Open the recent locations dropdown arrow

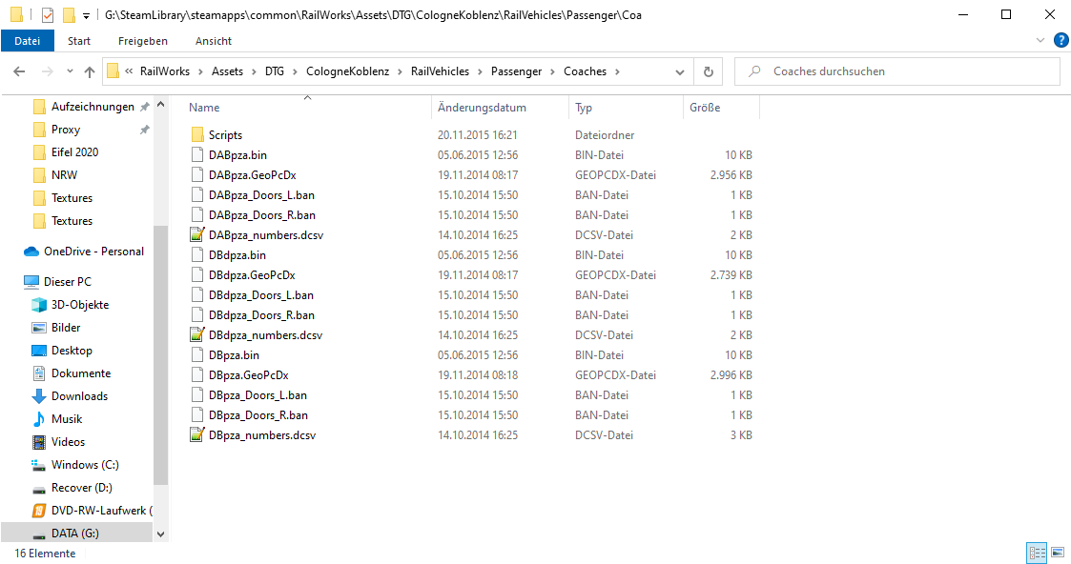pyautogui.click(x=70, y=70)
